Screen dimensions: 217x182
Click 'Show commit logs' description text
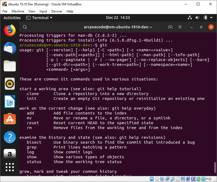pyautogui.click(x=73, y=152)
